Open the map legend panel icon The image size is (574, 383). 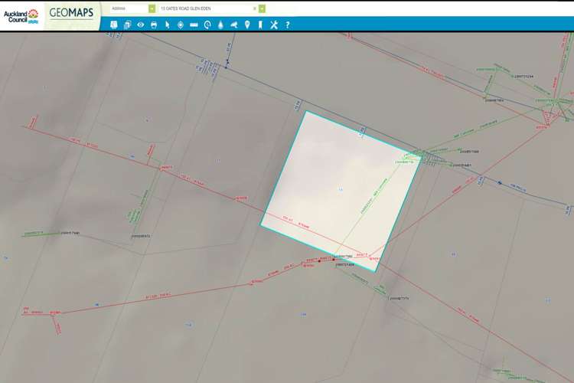click(114, 25)
